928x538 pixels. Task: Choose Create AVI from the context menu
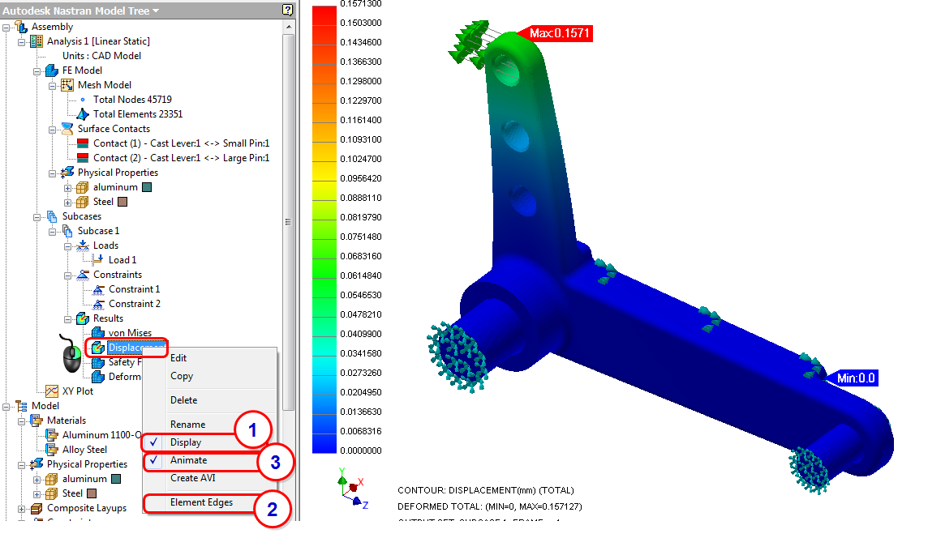point(193,478)
